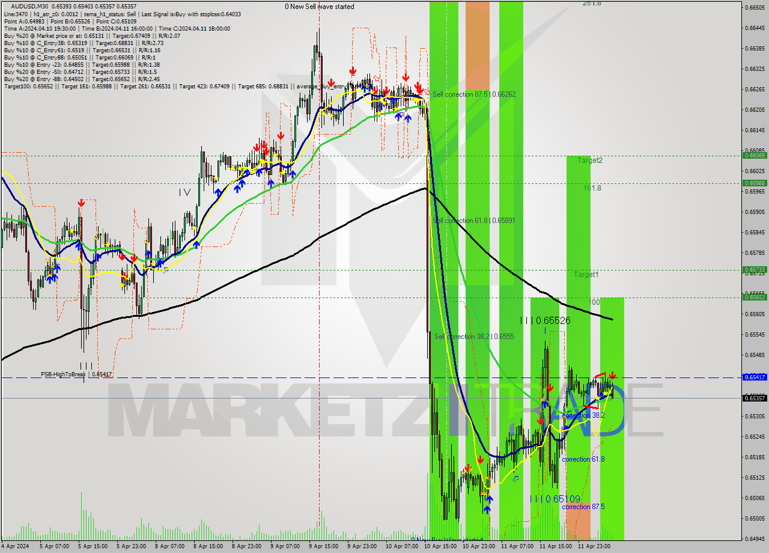Click the '5 Apr 15:00' time axis label
The height and width of the screenshot is (553, 769).
pyautogui.click(x=93, y=547)
